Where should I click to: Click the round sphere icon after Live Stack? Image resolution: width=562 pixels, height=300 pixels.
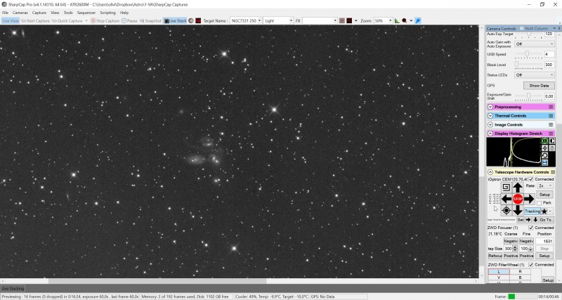[x=191, y=21]
